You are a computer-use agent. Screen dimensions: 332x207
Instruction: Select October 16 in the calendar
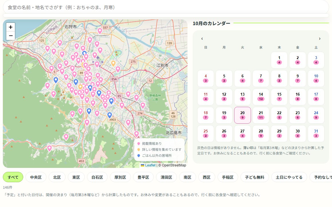tap(298, 97)
